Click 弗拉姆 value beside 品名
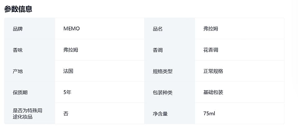Screen dimensions: 298x136 click(x=210, y=29)
